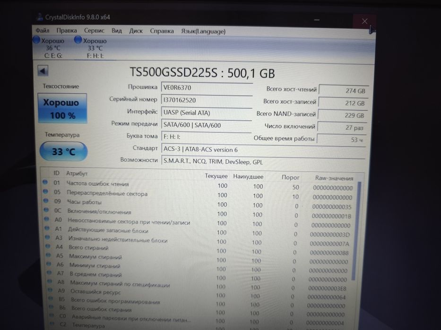This screenshot has height=330, width=441.
Task: Click the disk title TS500GSSD225S : 500,1 GB
Action: [x=202, y=73]
